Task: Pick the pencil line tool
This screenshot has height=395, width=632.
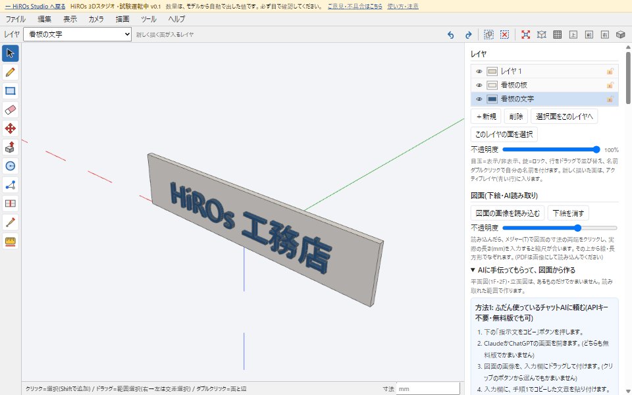Action: coord(11,72)
